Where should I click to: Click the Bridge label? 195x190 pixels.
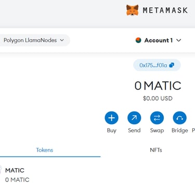180,130
